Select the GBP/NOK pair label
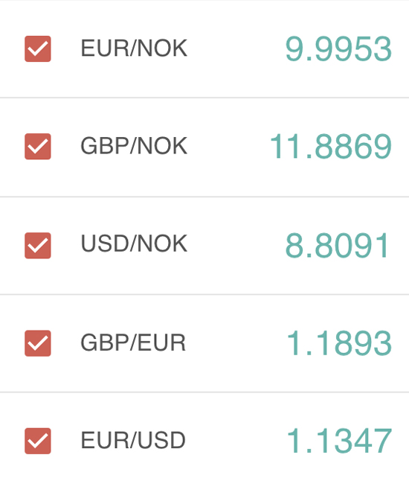 coord(134,146)
